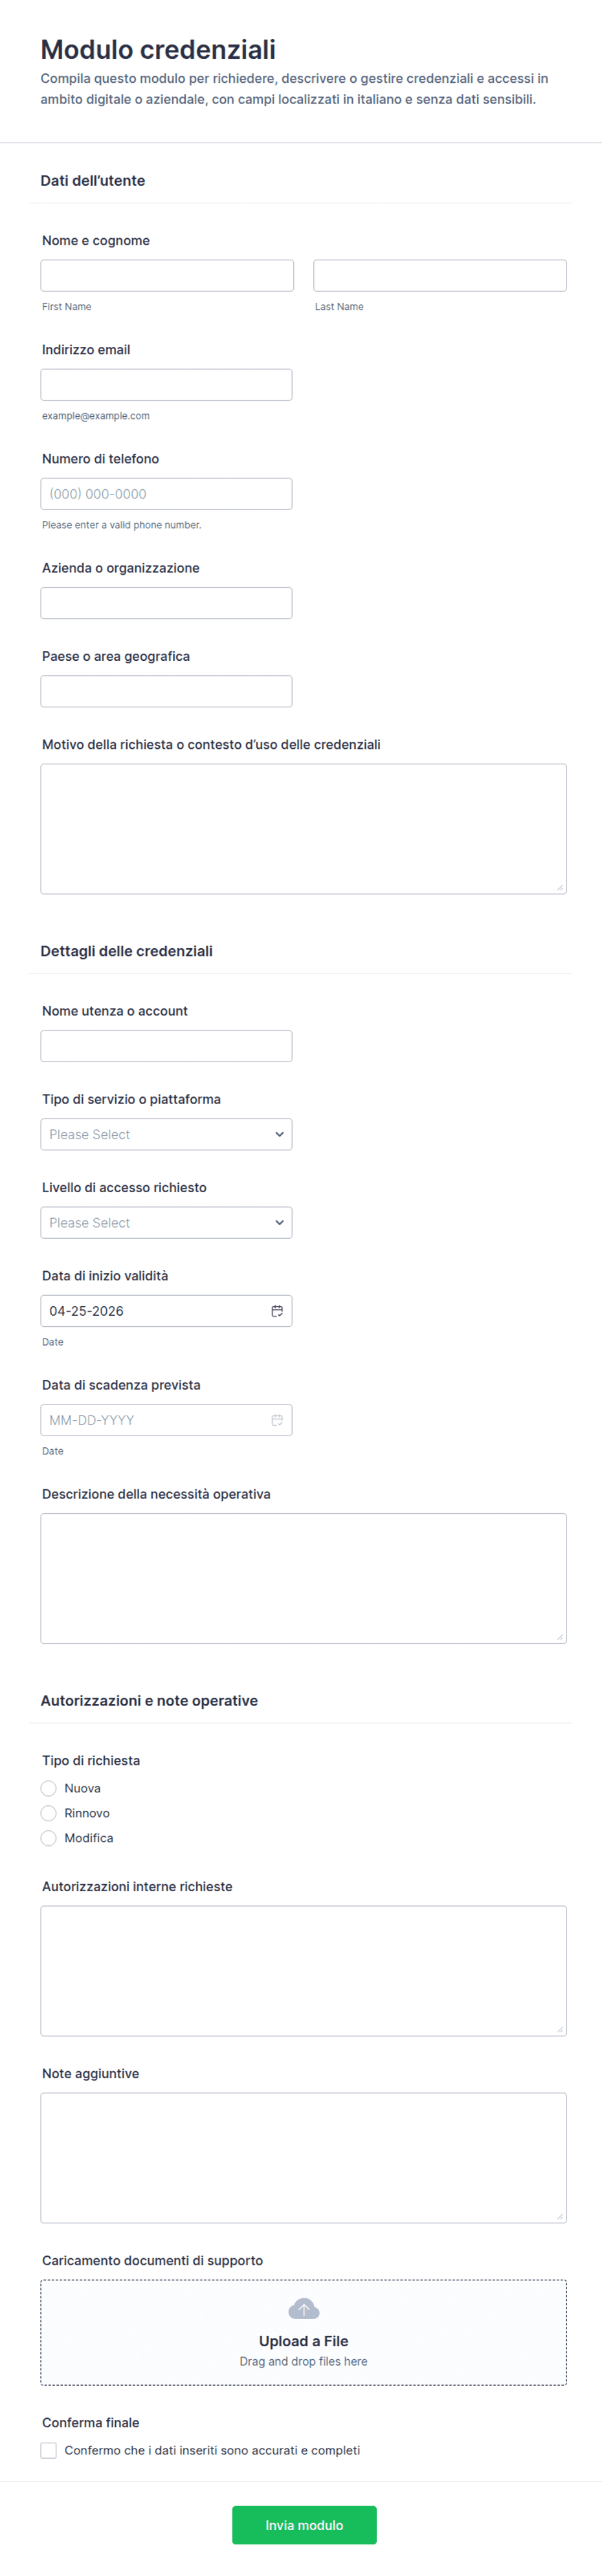This screenshot has width=602, height=2576.
Task: Click the Paese o area geografica field
Action: [x=166, y=691]
